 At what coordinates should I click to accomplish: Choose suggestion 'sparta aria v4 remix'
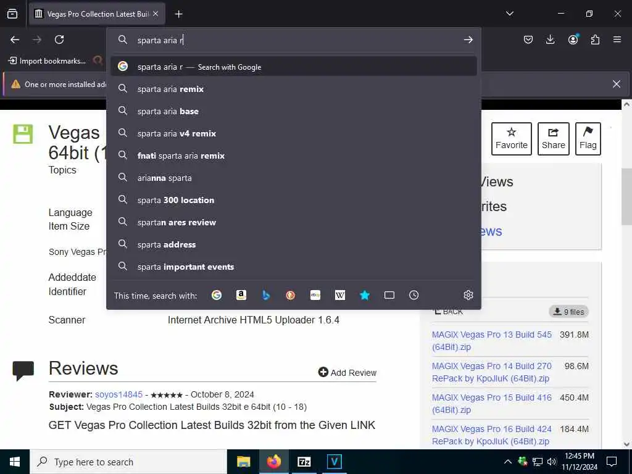293,133
